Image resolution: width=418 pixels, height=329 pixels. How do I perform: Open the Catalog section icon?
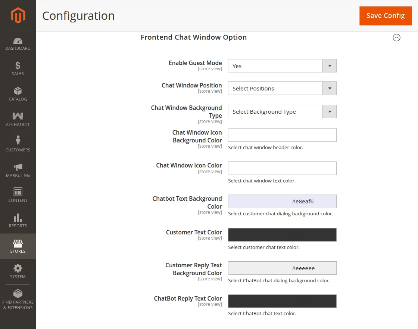pyautogui.click(x=18, y=92)
